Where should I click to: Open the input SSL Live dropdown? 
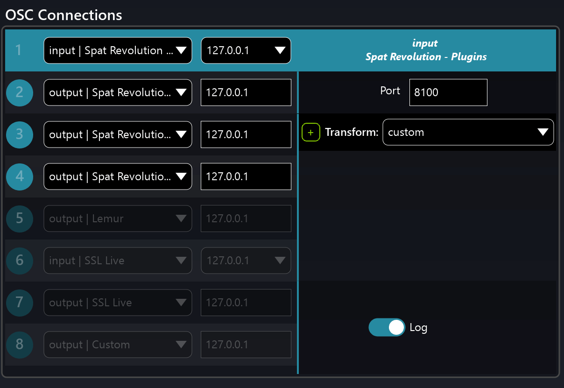click(x=118, y=261)
